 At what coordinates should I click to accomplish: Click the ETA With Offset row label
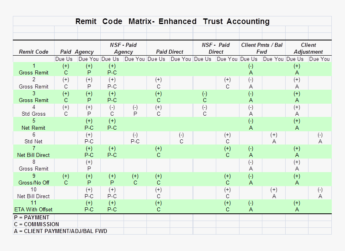coord(34,210)
